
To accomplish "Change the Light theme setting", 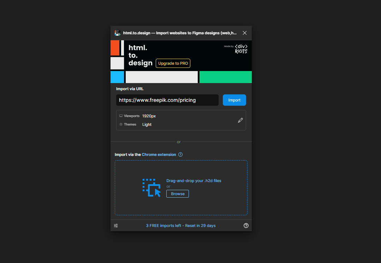I will (x=147, y=124).
